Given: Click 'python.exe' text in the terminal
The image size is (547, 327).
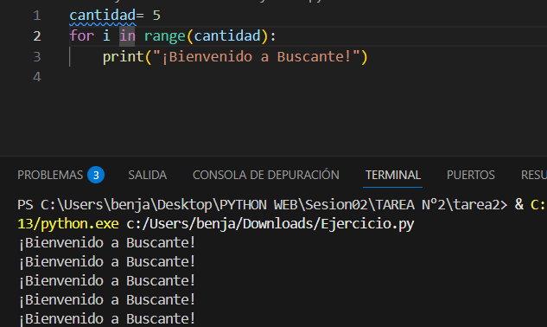Looking at the screenshot, I should pyautogui.click(x=80, y=224).
